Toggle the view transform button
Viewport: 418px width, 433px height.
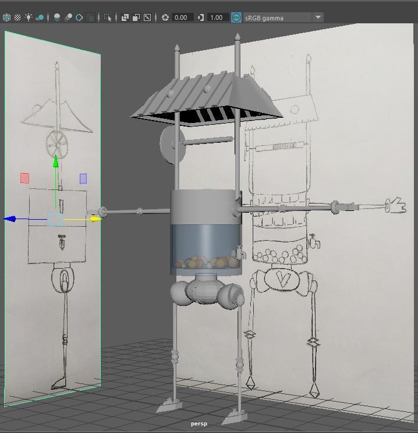(236, 17)
